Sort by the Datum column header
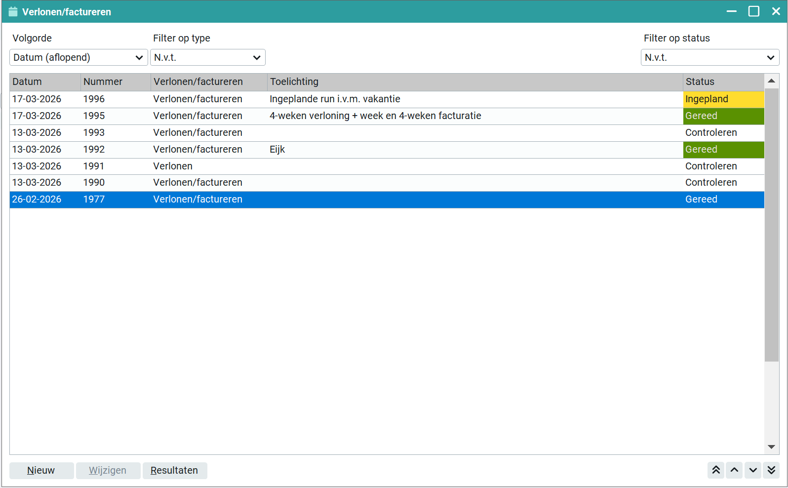Screen dimensions: 788x488 click(44, 82)
